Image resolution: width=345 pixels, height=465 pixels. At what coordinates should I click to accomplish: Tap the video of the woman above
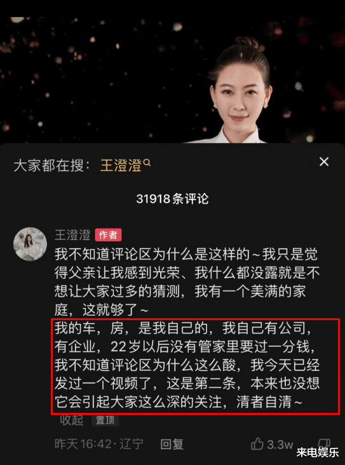239,90
